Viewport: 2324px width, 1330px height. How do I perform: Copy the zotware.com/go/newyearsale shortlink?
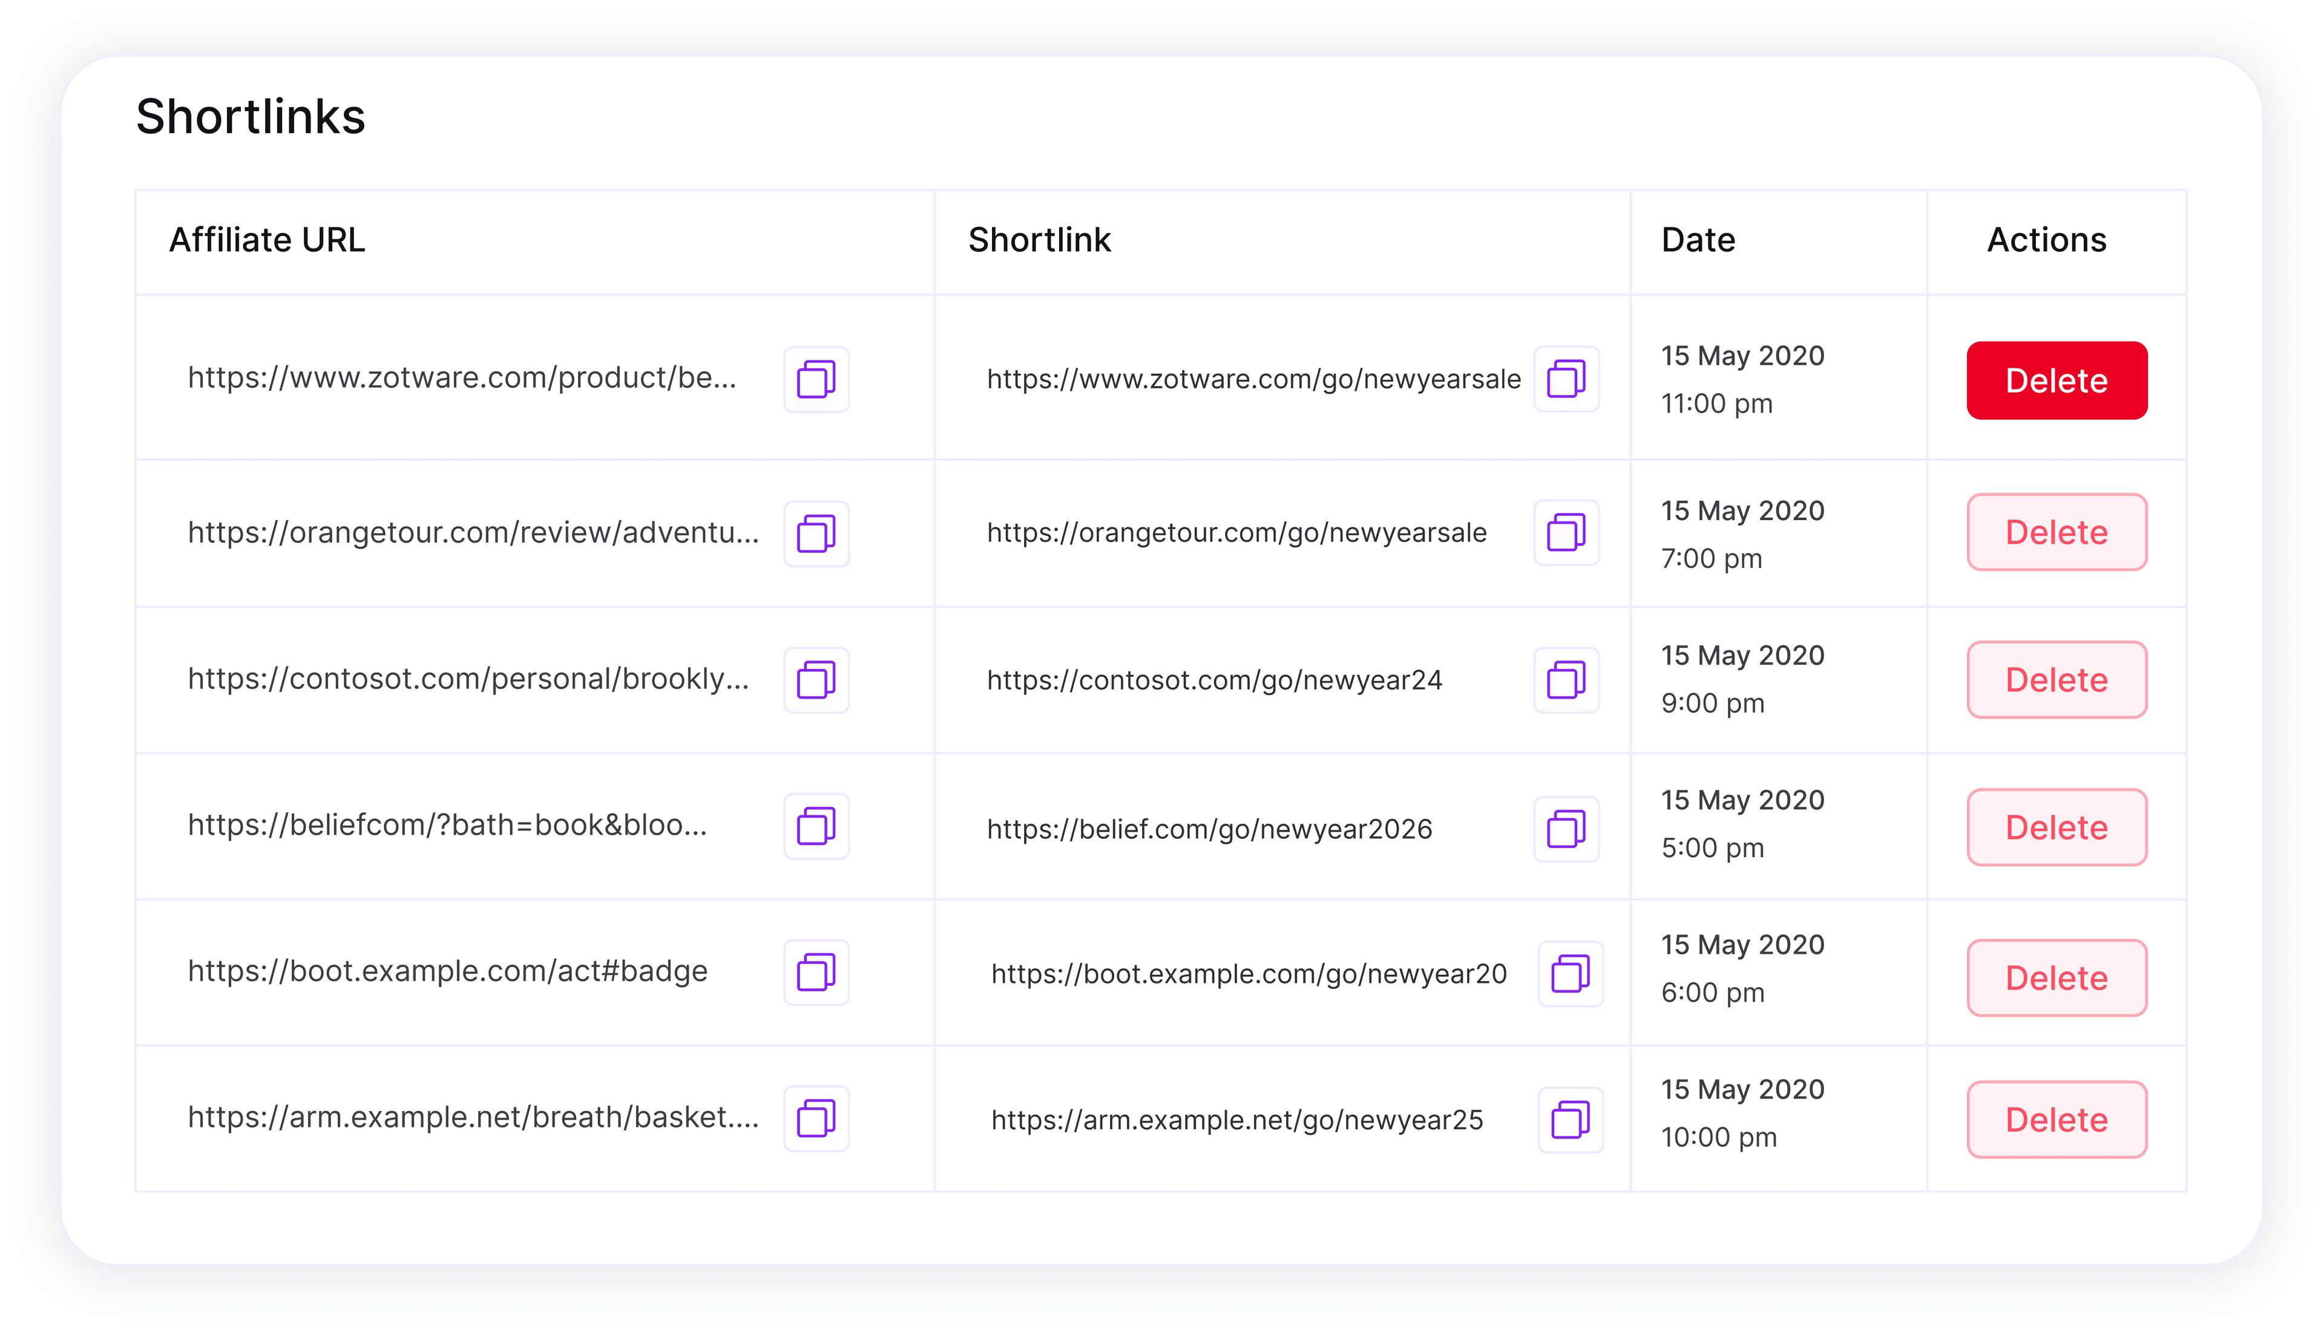pos(1568,379)
